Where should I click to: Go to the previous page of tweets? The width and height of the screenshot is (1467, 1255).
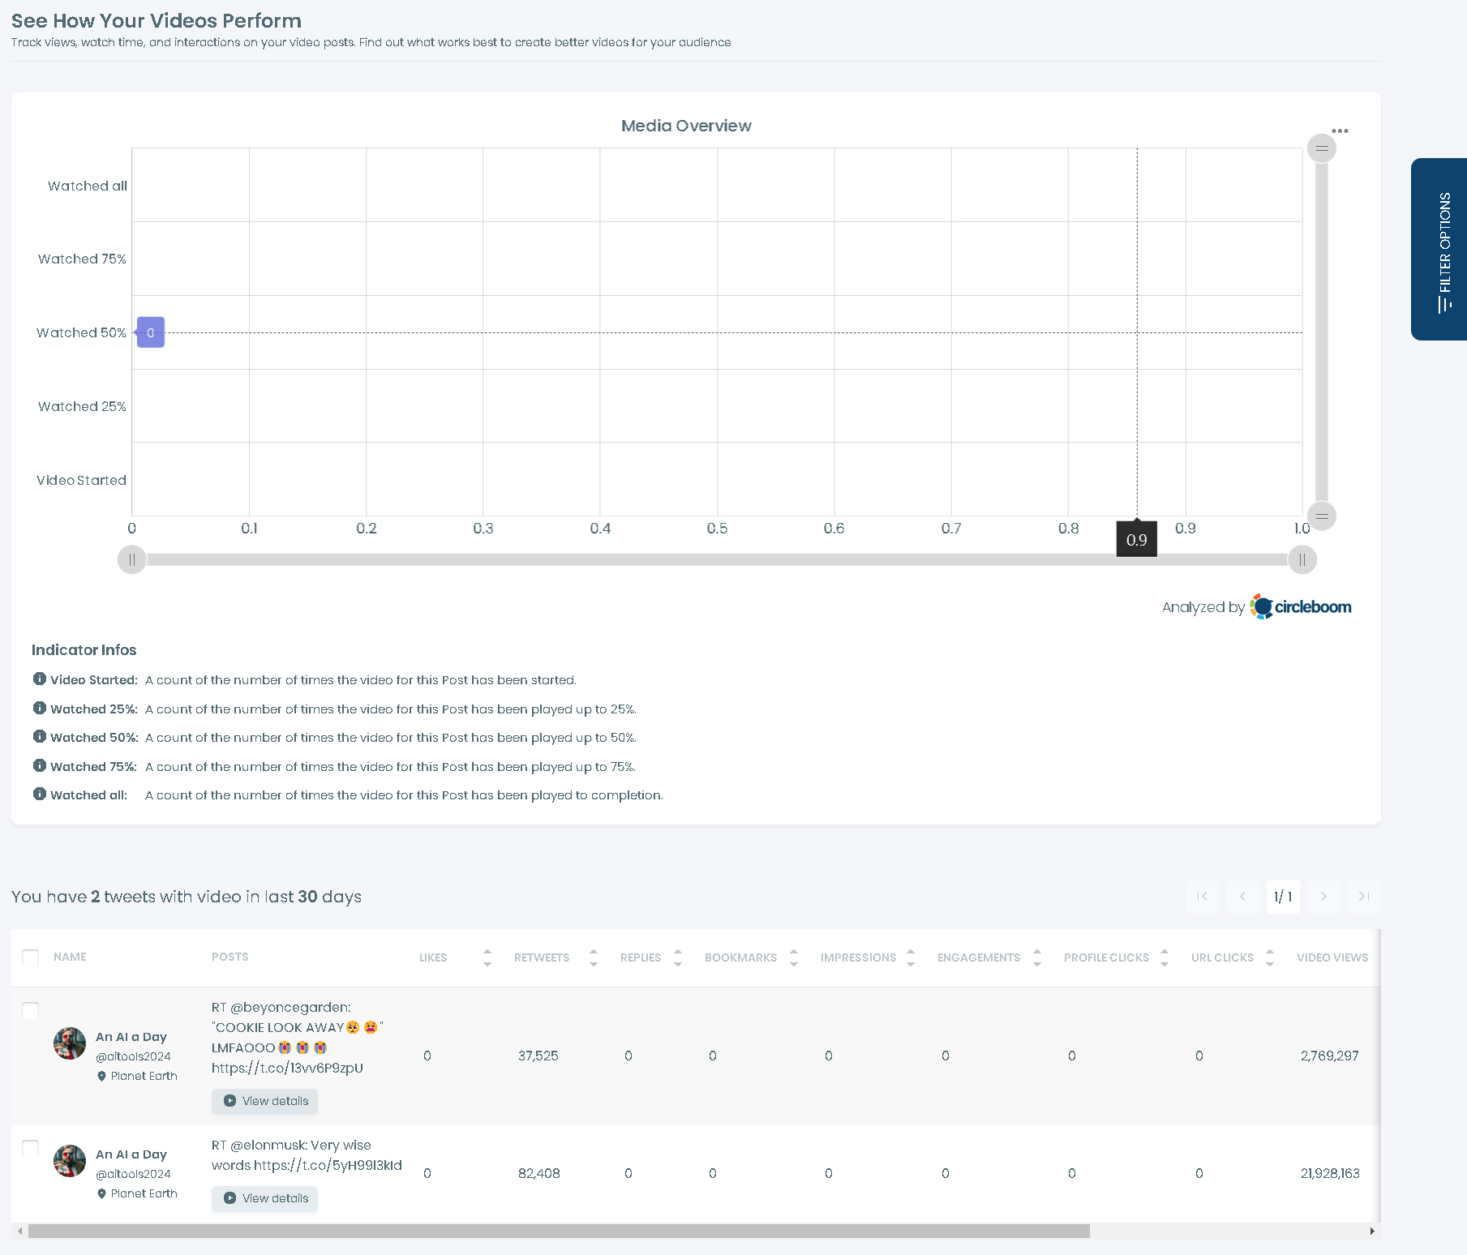pos(1242,897)
